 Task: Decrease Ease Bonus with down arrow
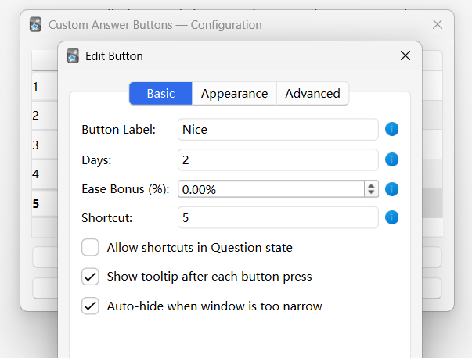[x=371, y=192]
